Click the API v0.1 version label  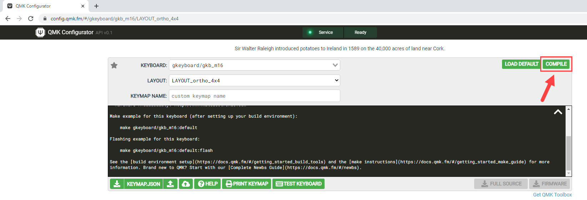[x=104, y=32]
